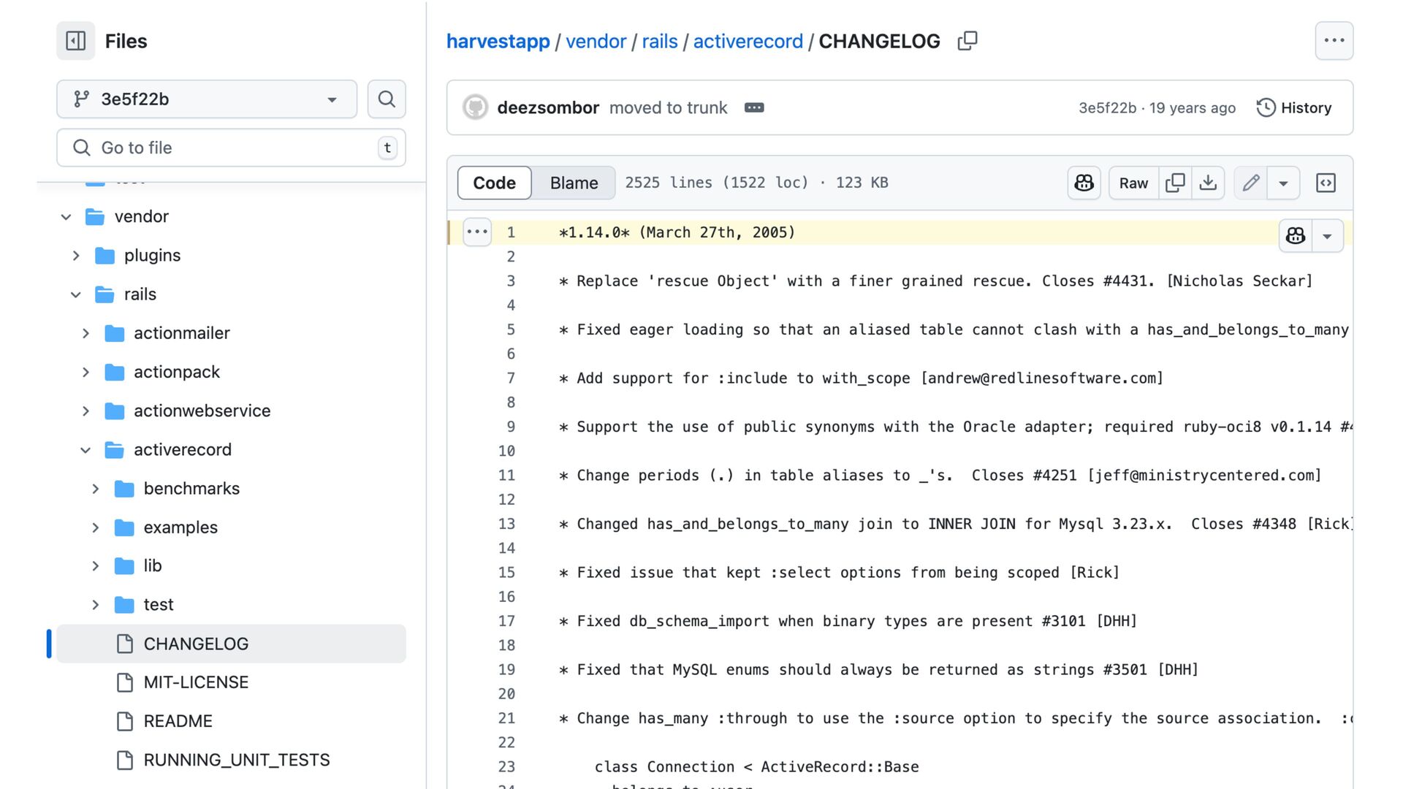Screen dimensions: 1403x789
Task: Open the MIT-LICENSE file in tree
Action: 196,682
